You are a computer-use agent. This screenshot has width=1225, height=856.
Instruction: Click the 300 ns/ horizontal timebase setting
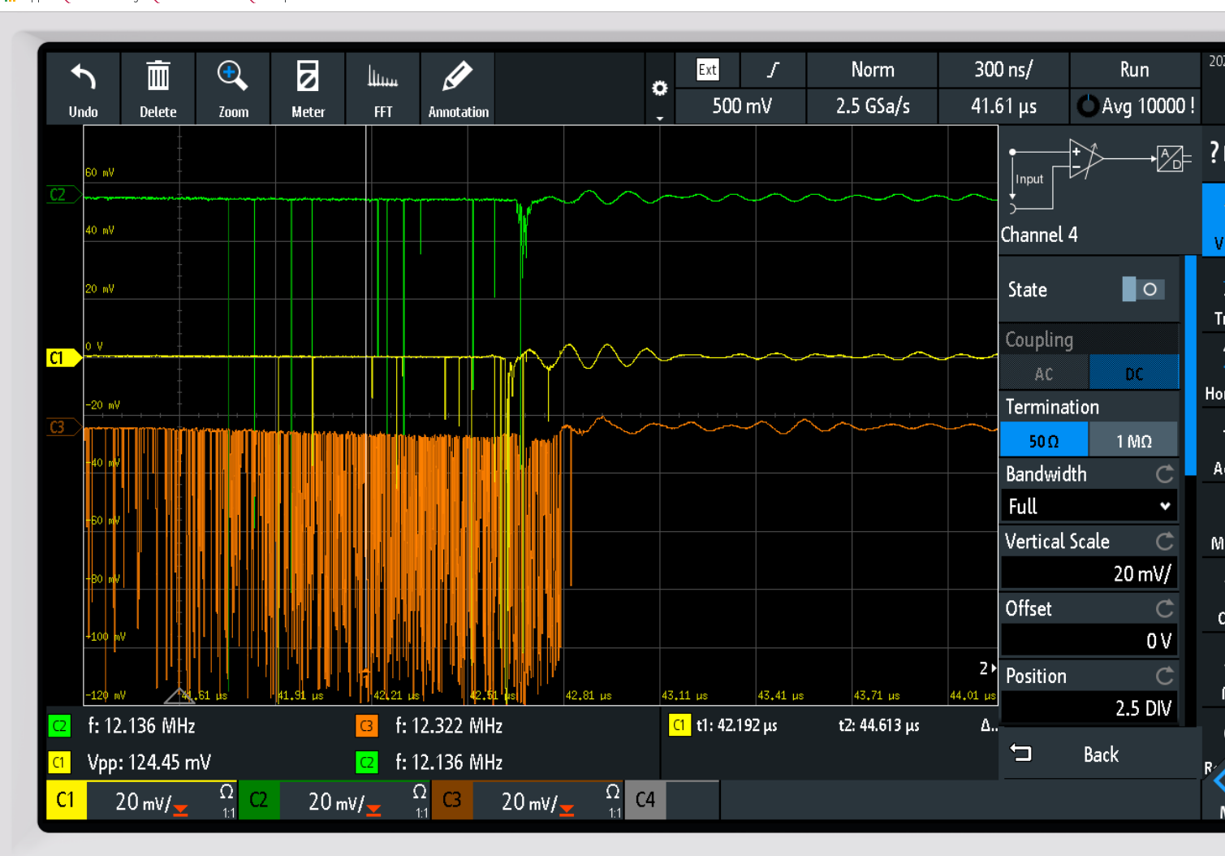[x=1003, y=70]
